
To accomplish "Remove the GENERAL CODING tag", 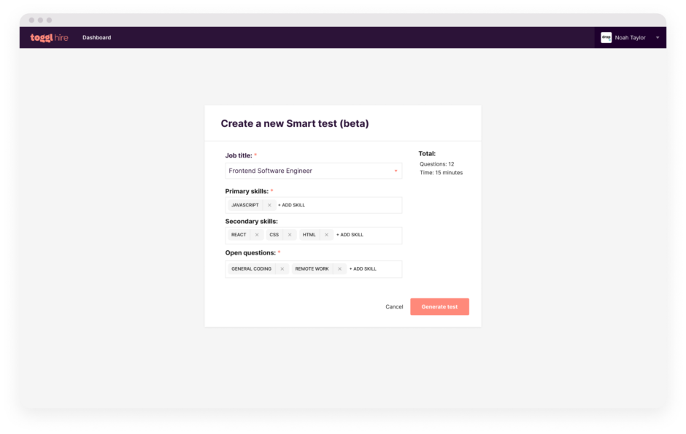I will [x=282, y=269].
